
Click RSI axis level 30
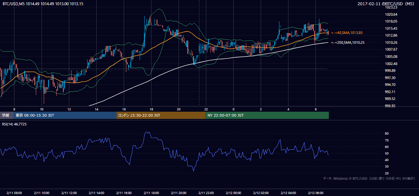tap(387, 166)
